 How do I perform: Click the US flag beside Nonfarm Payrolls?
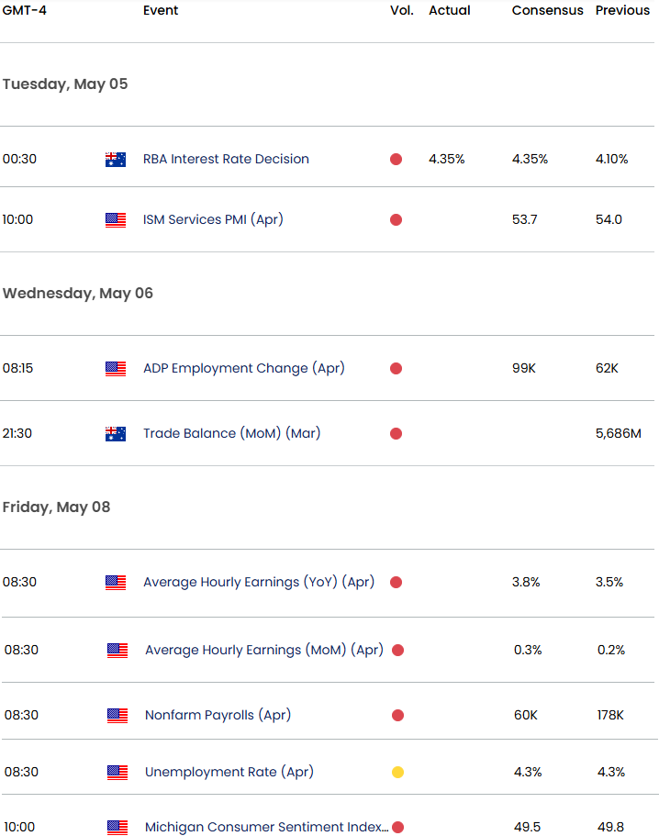117,716
